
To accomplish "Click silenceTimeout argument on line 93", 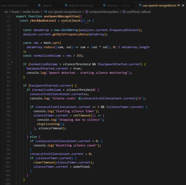I will (x=51, y=128).
